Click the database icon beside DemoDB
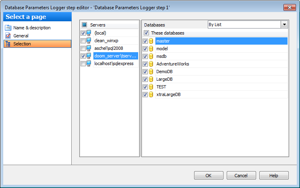300x188 pixels. [x=151, y=72]
